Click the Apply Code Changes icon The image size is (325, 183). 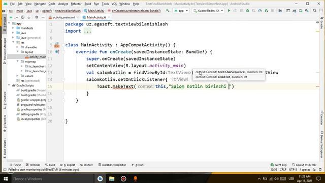[241, 10]
